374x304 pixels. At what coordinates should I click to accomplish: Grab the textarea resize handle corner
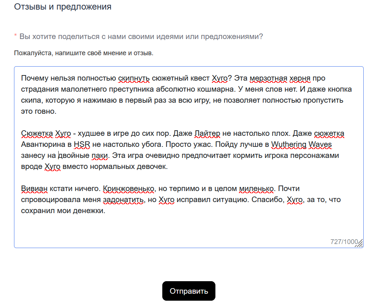(360, 244)
